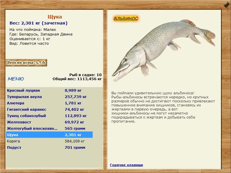Viewport: 231px width, 173px height.
Task: Click the albino pike description paragraph
Action: (163, 107)
